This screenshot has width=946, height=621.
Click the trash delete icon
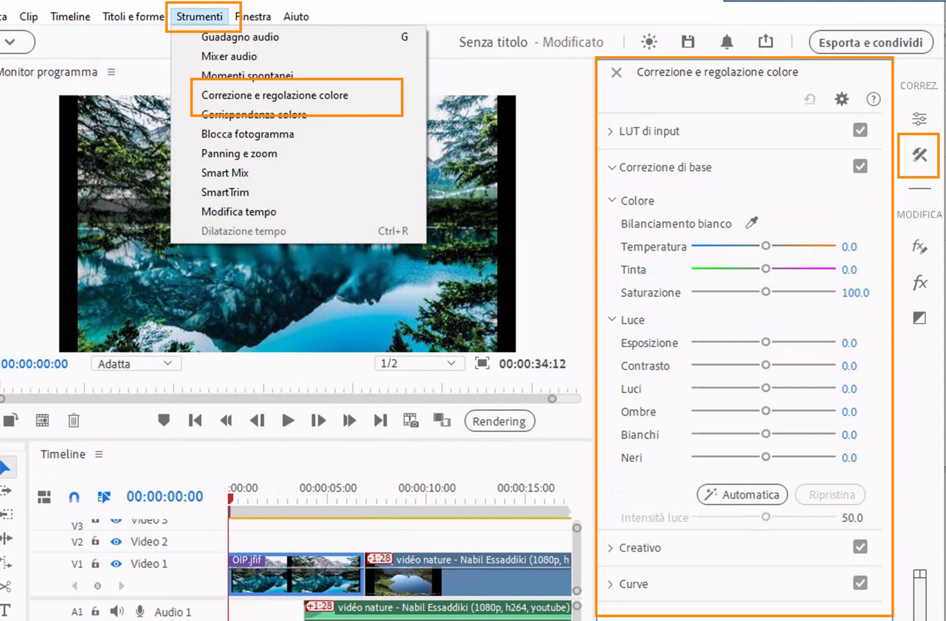coord(73,420)
